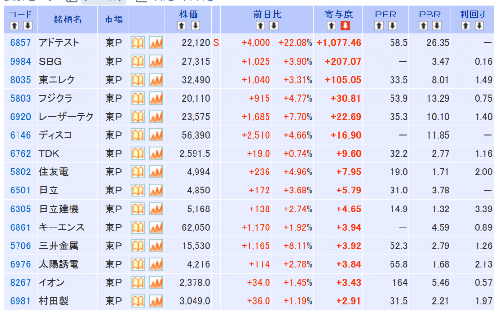498x314 pixels.
Task: Click the book icon in TDK row
Action: [138, 154]
